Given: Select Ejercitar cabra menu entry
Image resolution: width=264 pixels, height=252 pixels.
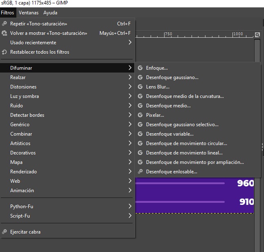Looking at the screenshot, I should 67,232.
